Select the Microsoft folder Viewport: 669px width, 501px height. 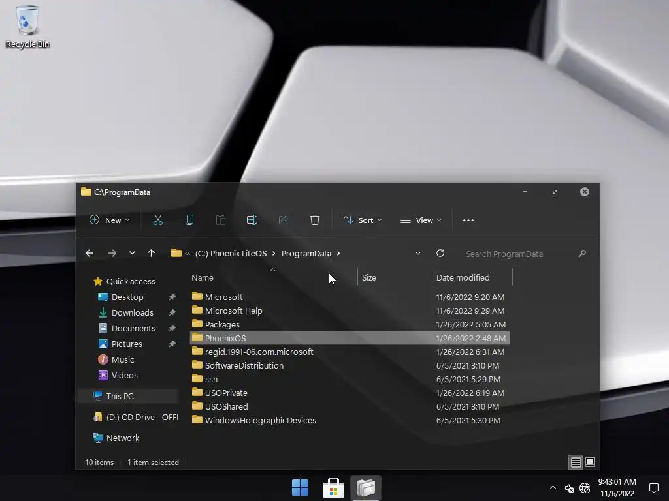[x=350, y=297]
